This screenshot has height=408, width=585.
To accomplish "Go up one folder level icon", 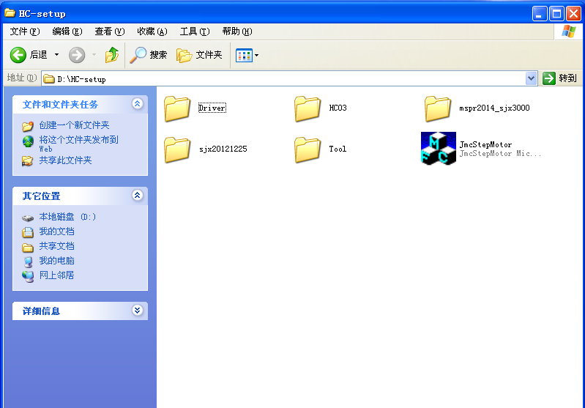I will tap(112, 55).
